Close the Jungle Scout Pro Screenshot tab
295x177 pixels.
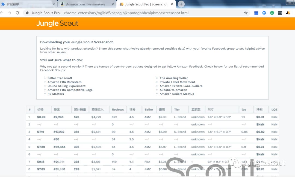tap(172, 4)
